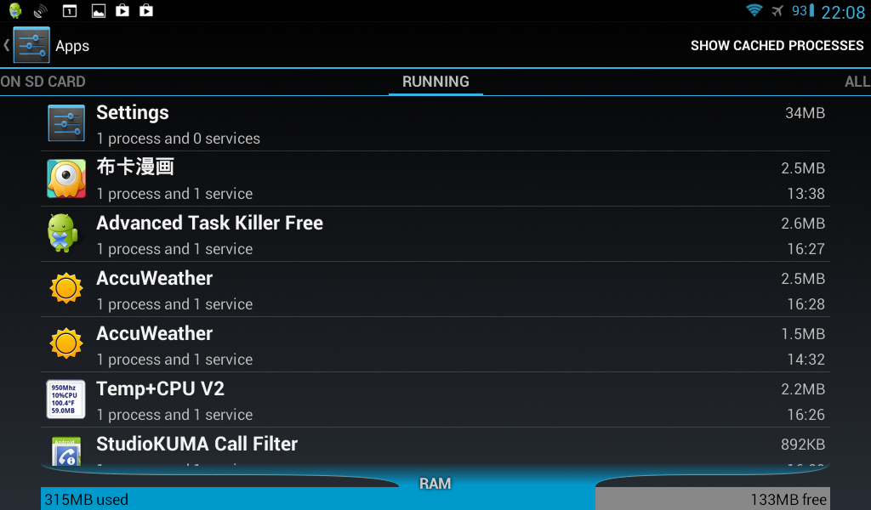Tap the airplane mode status icon
Viewport: 871px width, 510px height.
[777, 10]
